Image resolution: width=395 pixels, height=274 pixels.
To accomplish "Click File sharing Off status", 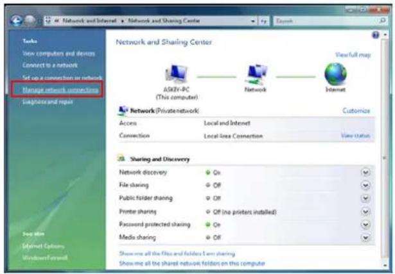I will click(x=213, y=186).
